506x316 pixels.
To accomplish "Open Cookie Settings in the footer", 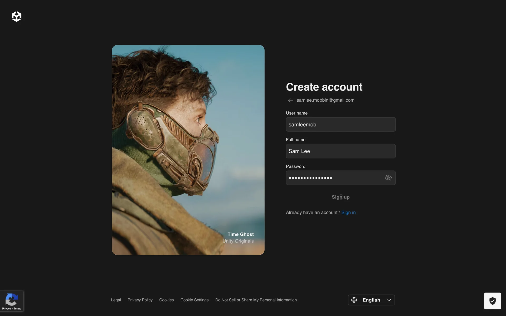I will coord(194,300).
